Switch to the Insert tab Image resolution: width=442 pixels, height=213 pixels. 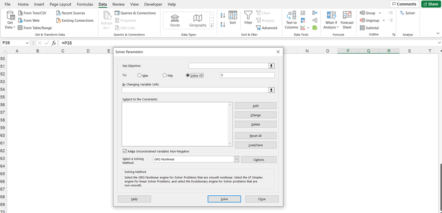pos(39,4)
